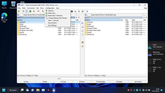Open the right panel directory history down arrow
The height and width of the screenshot is (93, 165).
click(146, 17)
